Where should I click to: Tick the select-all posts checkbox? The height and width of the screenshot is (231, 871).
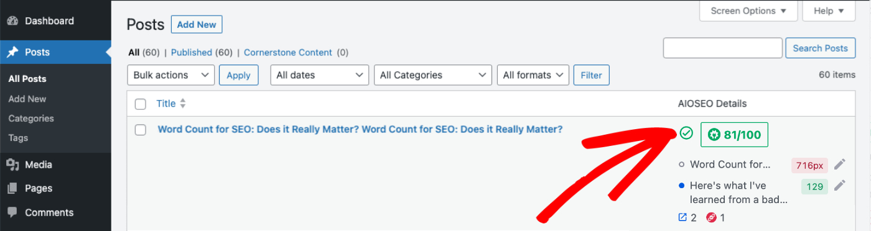pos(141,104)
